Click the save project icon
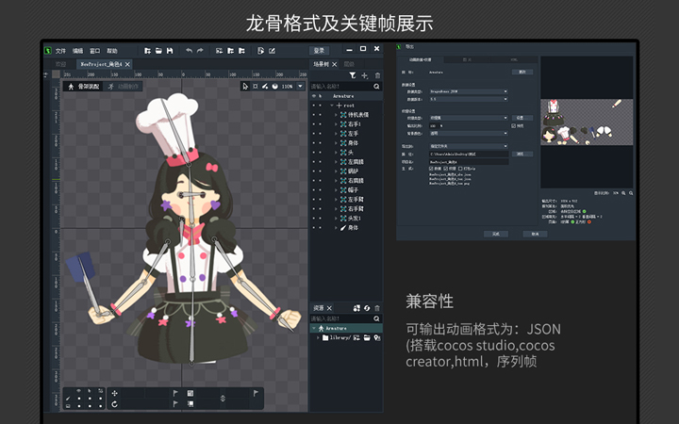Screen dimensions: 679x424 pos(170,51)
